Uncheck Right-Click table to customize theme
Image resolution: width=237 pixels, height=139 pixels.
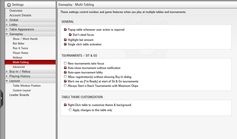point(65,105)
